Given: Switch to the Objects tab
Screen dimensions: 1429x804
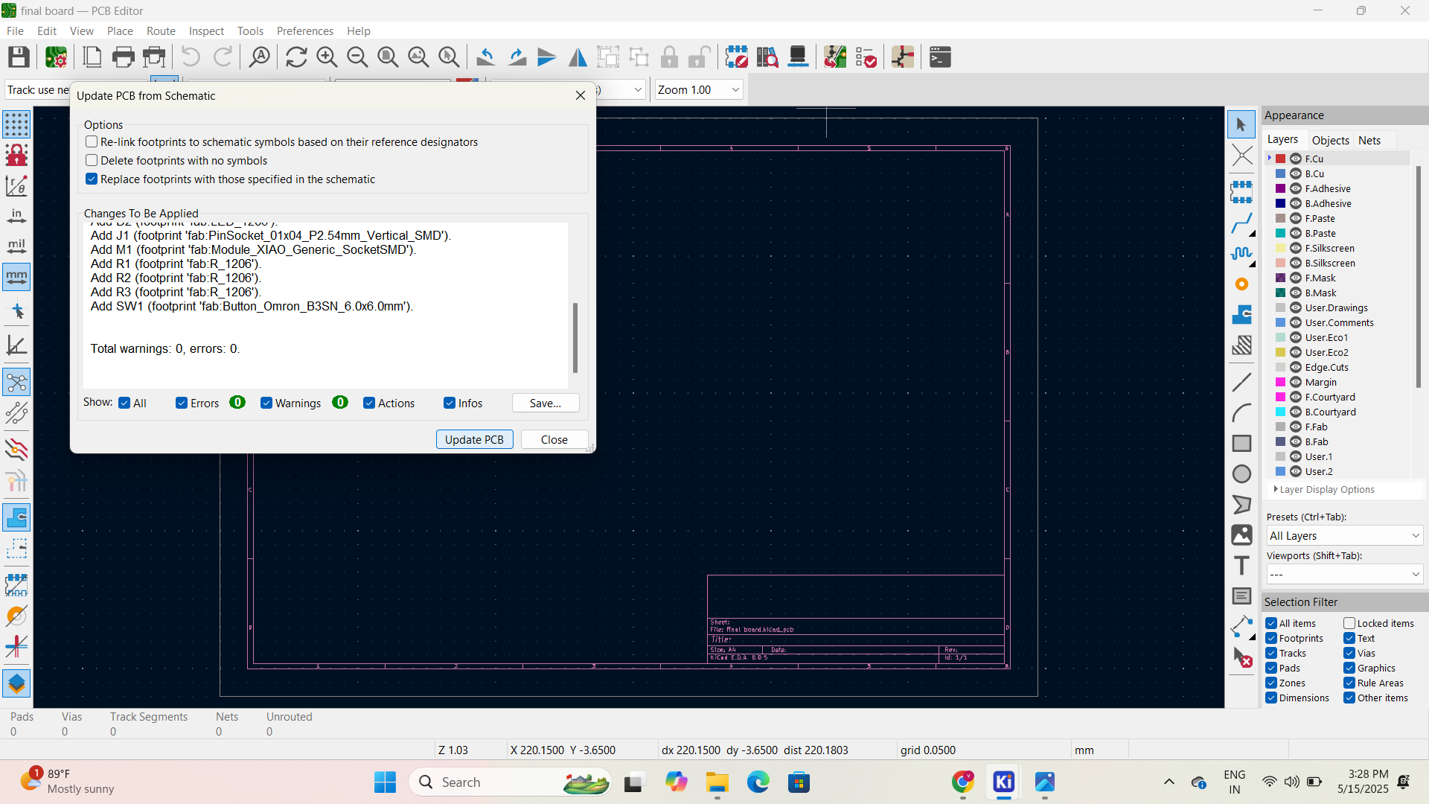Looking at the screenshot, I should pos(1330,140).
